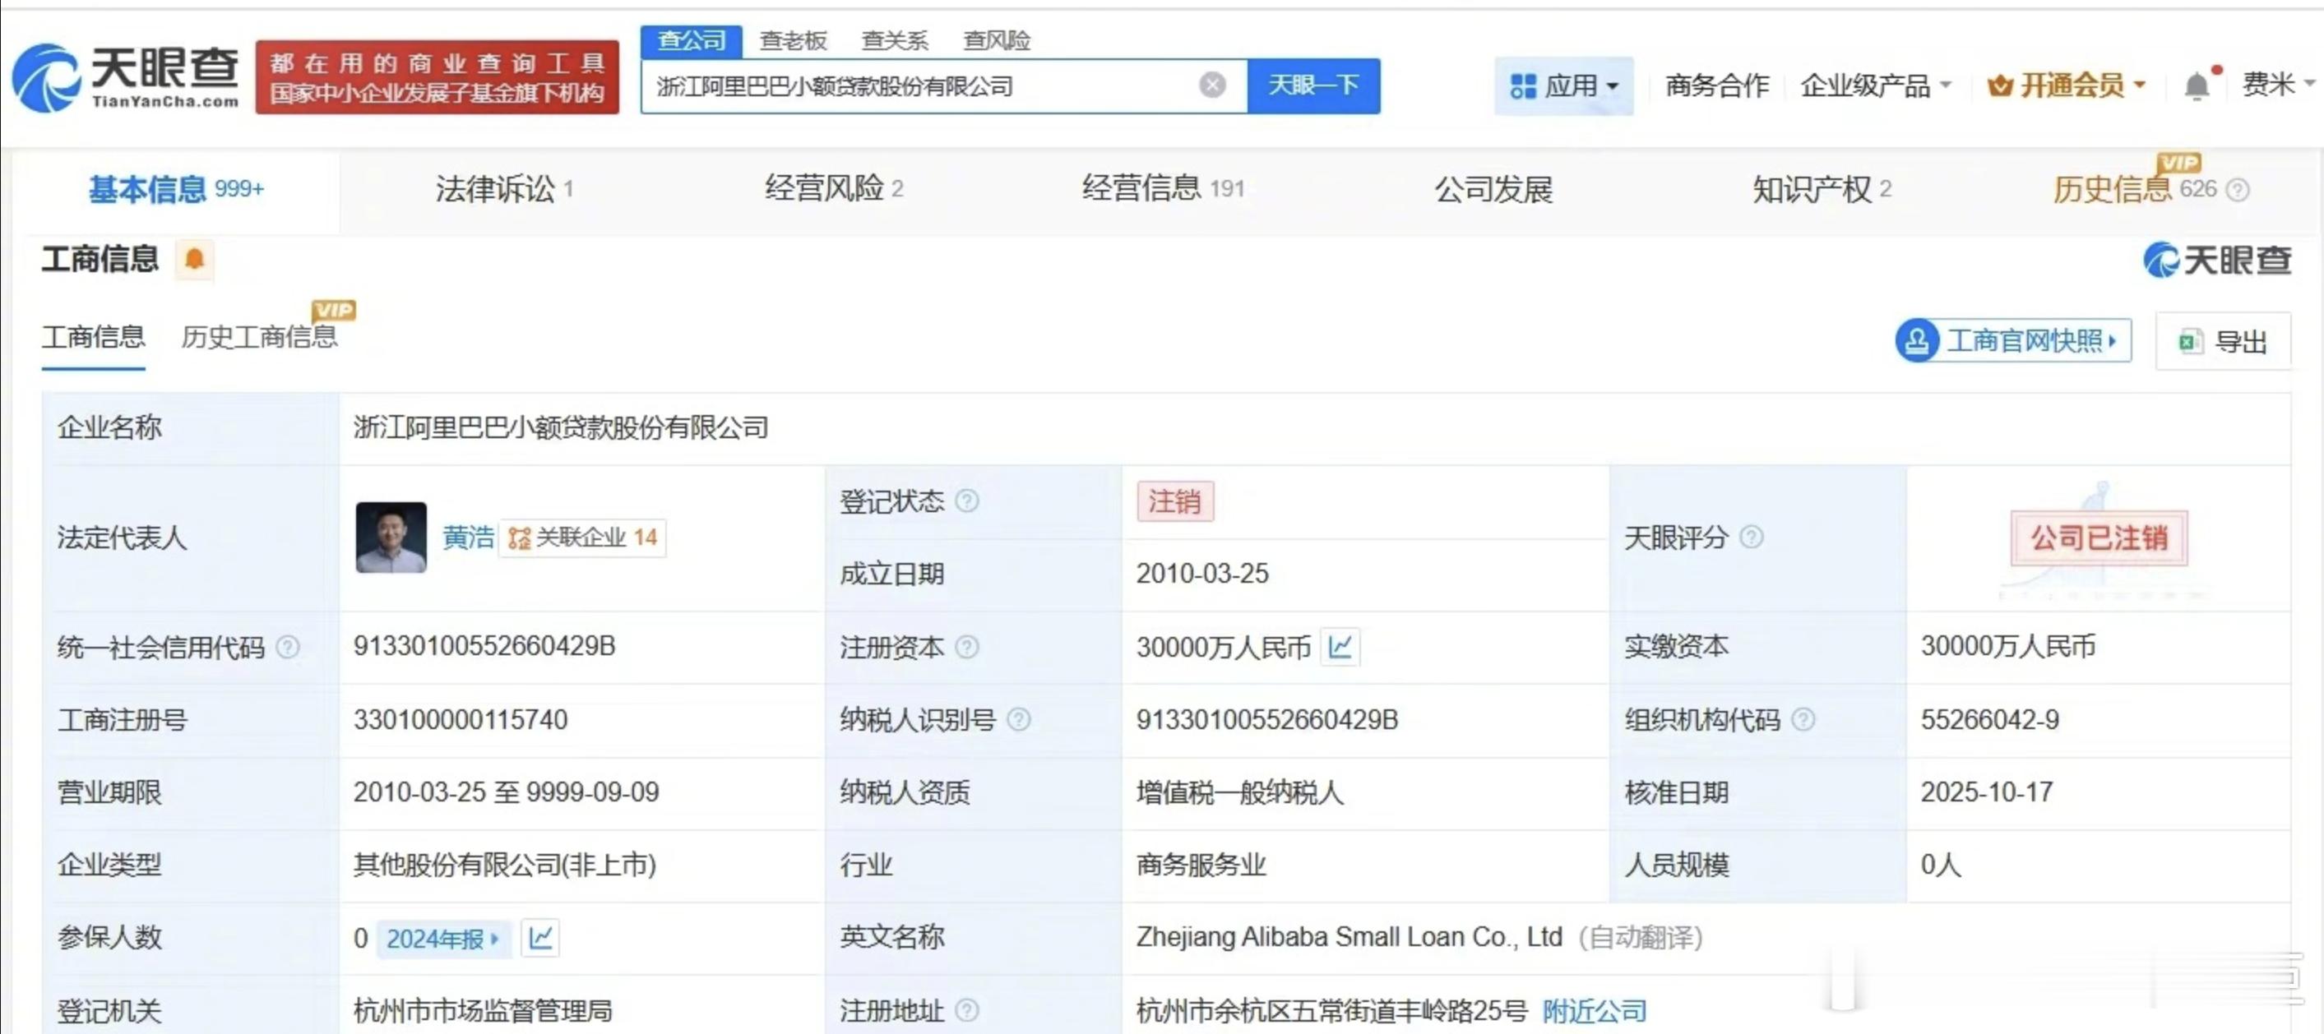This screenshot has height=1034, width=2324.
Task: Open the 注册资本 trend chart icon
Action: pyautogui.click(x=1340, y=646)
